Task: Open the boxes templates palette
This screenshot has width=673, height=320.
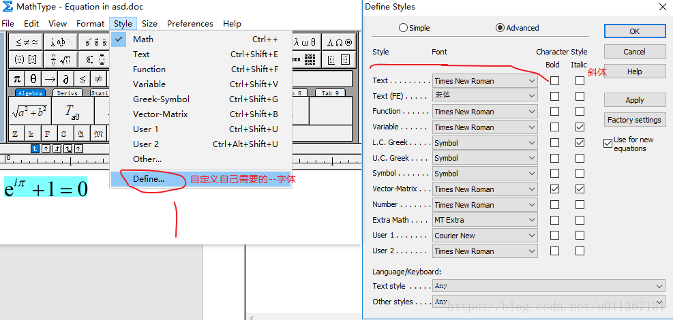Action: [339, 59]
